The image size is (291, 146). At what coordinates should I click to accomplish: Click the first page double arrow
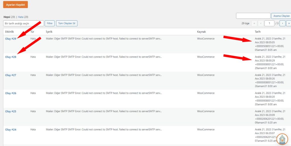[x=254, y=23]
